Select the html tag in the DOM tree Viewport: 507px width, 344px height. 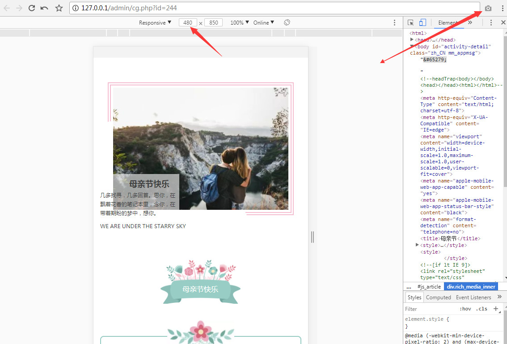pos(418,34)
